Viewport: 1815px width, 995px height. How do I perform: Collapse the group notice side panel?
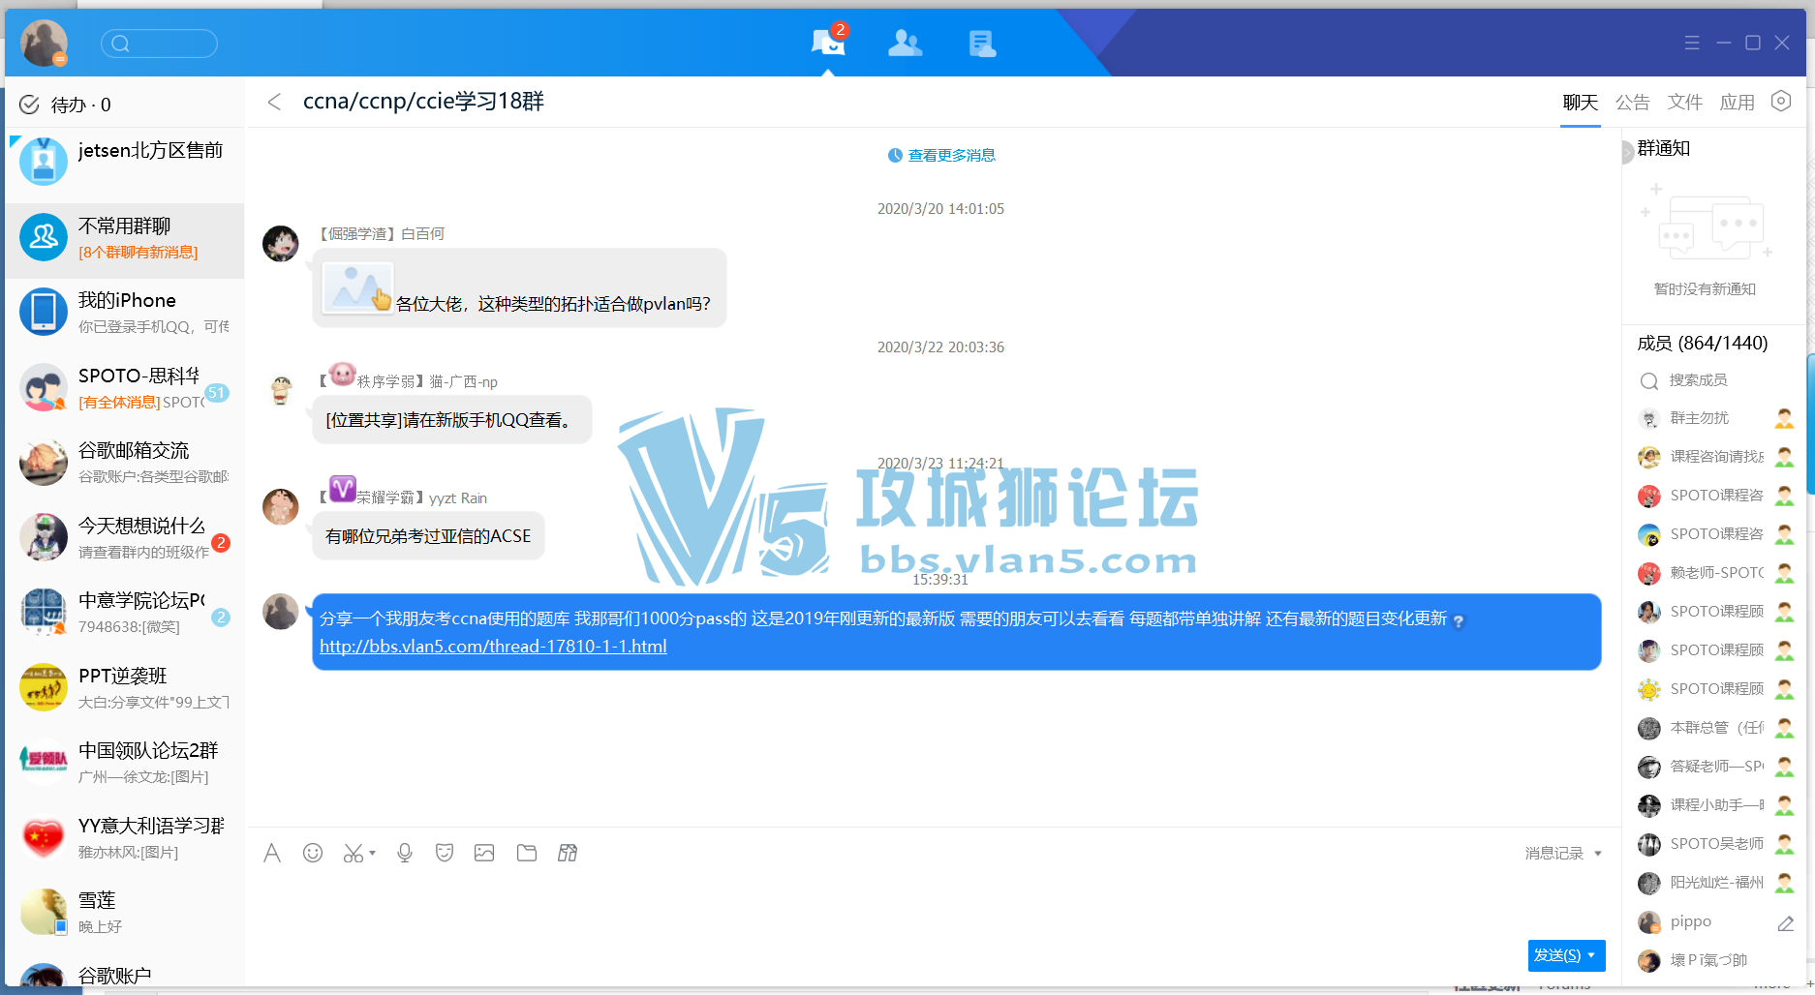click(x=1627, y=152)
